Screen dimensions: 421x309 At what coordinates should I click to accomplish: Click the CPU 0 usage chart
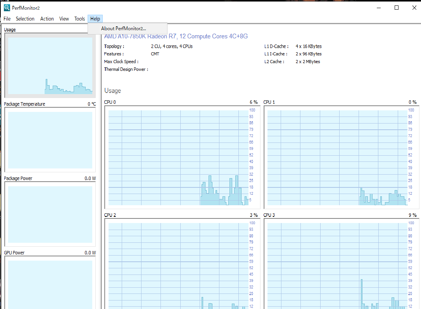coord(182,158)
